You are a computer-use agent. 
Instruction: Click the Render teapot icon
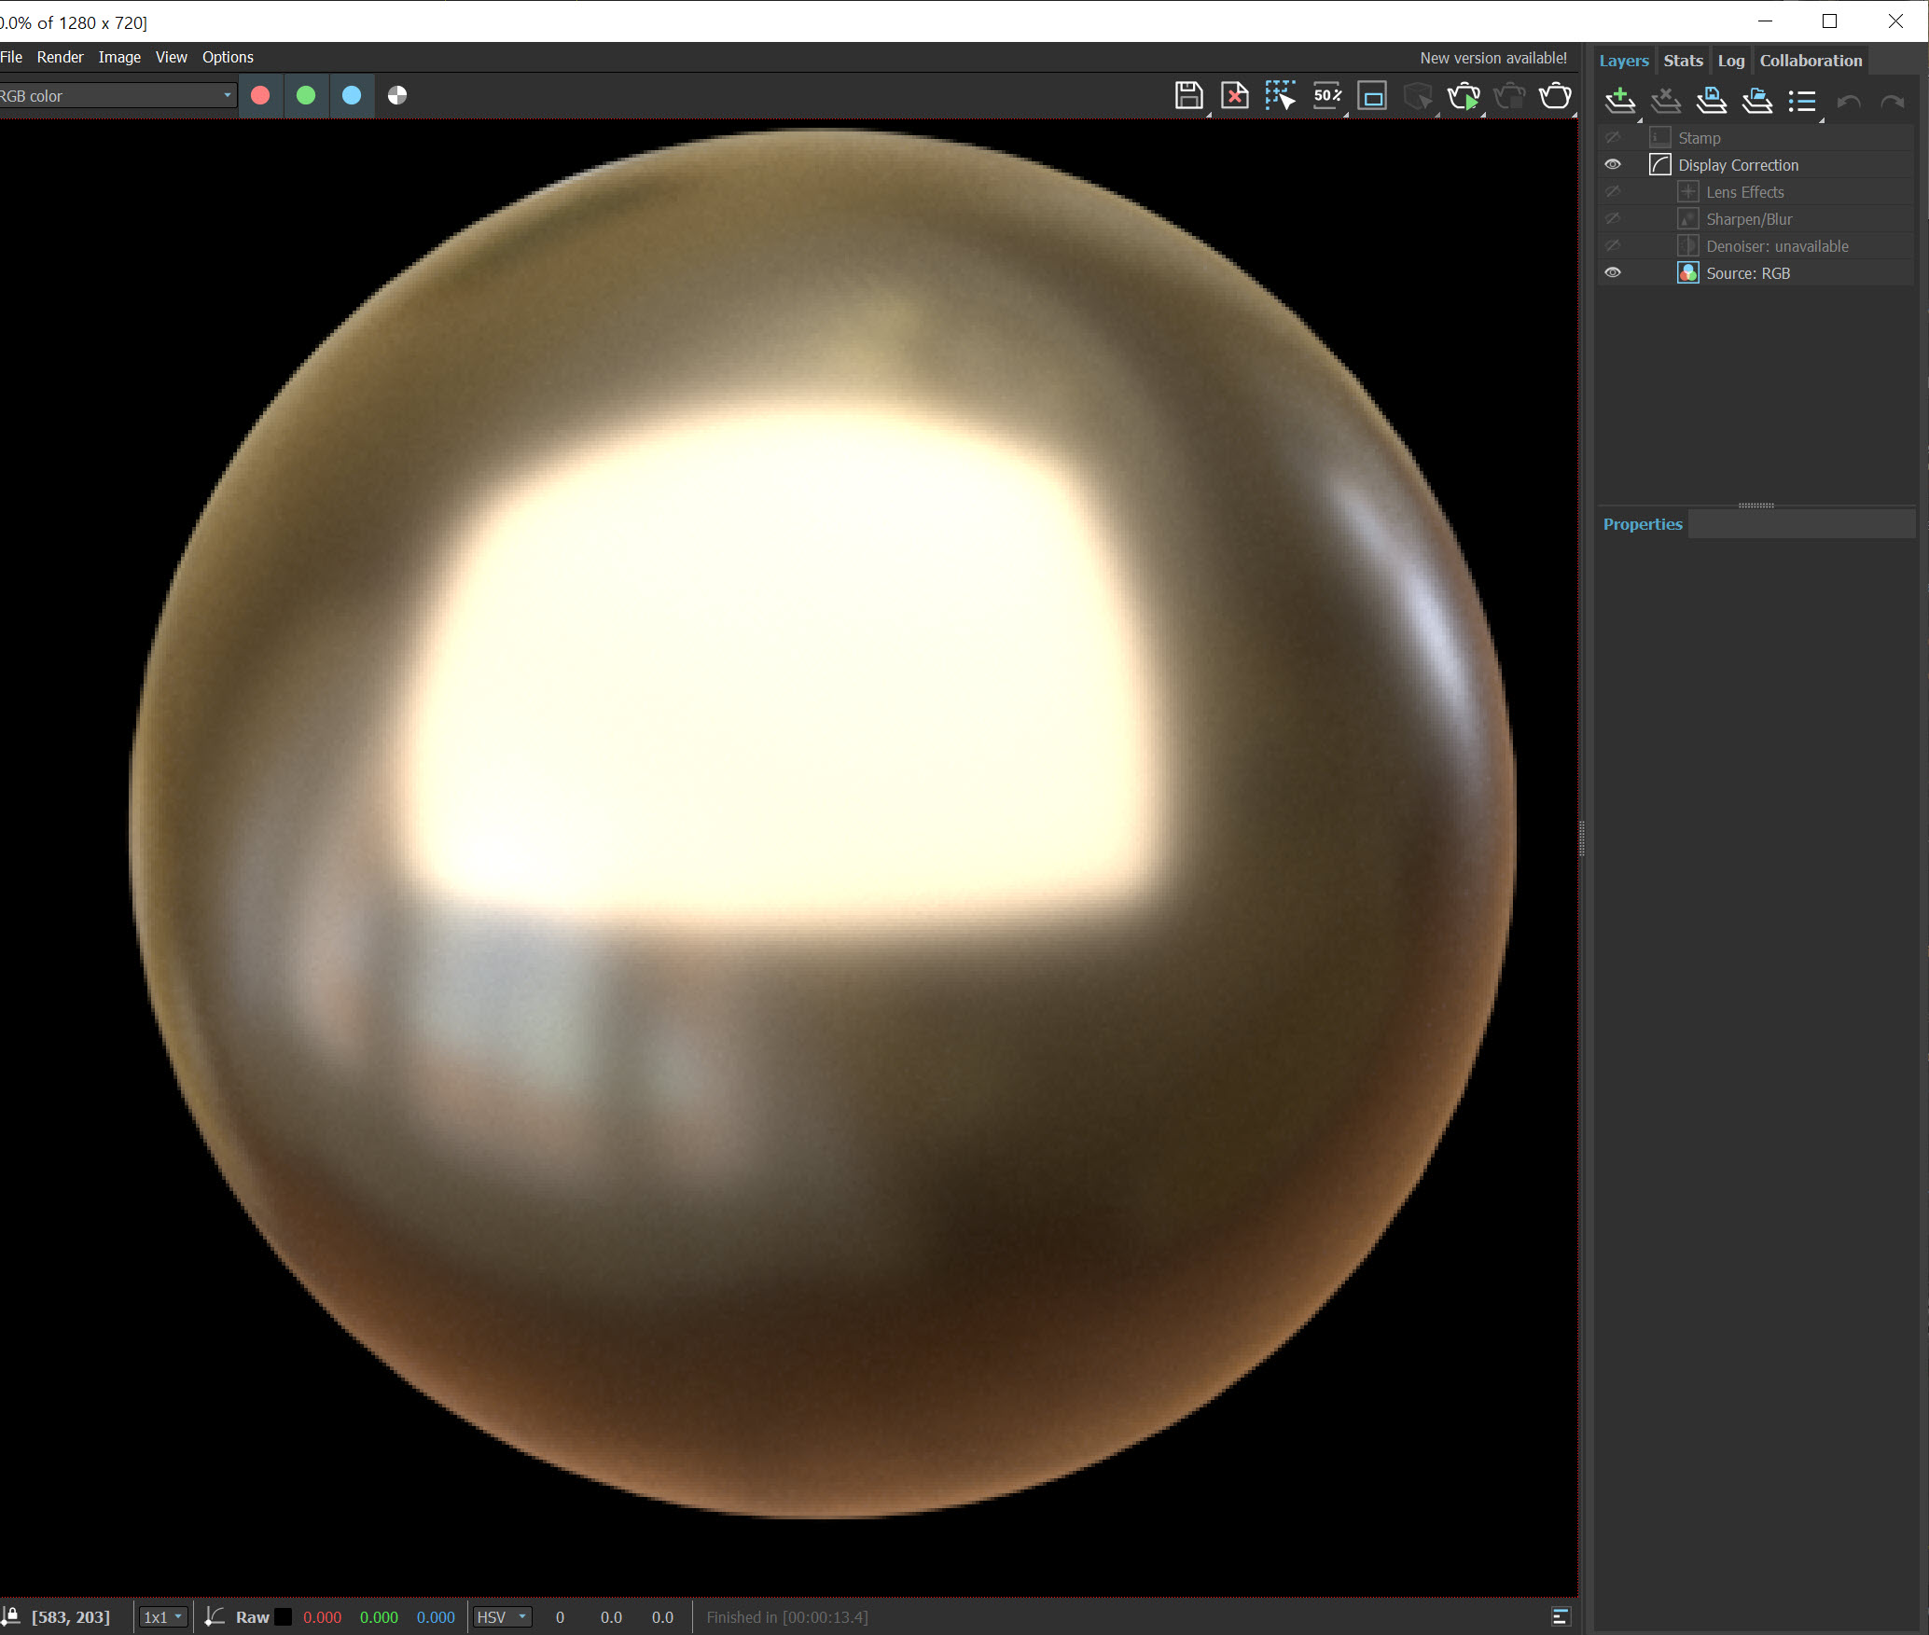click(x=1555, y=96)
